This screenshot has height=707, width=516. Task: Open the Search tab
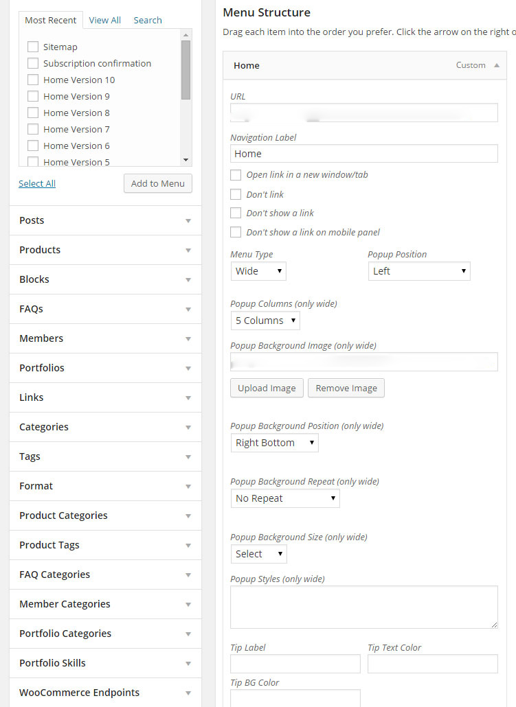click(x=148, y=21)
